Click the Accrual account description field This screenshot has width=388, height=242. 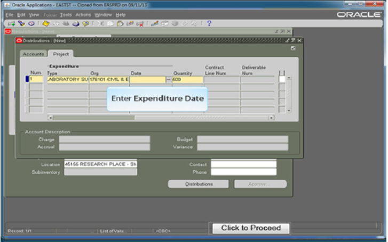click(x=105, y=147)
